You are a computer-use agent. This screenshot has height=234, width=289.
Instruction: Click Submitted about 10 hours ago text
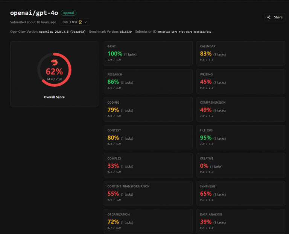pyautogui.click(x=33, y=22)
